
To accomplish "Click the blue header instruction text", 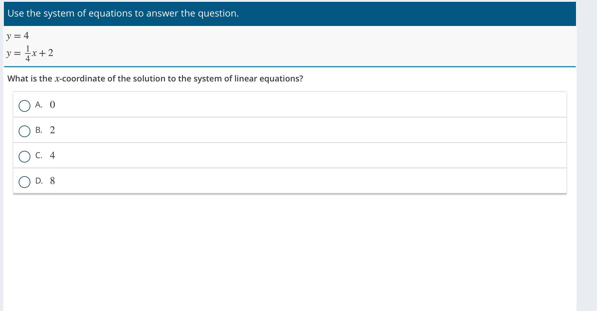I will (x=123, y=13).
